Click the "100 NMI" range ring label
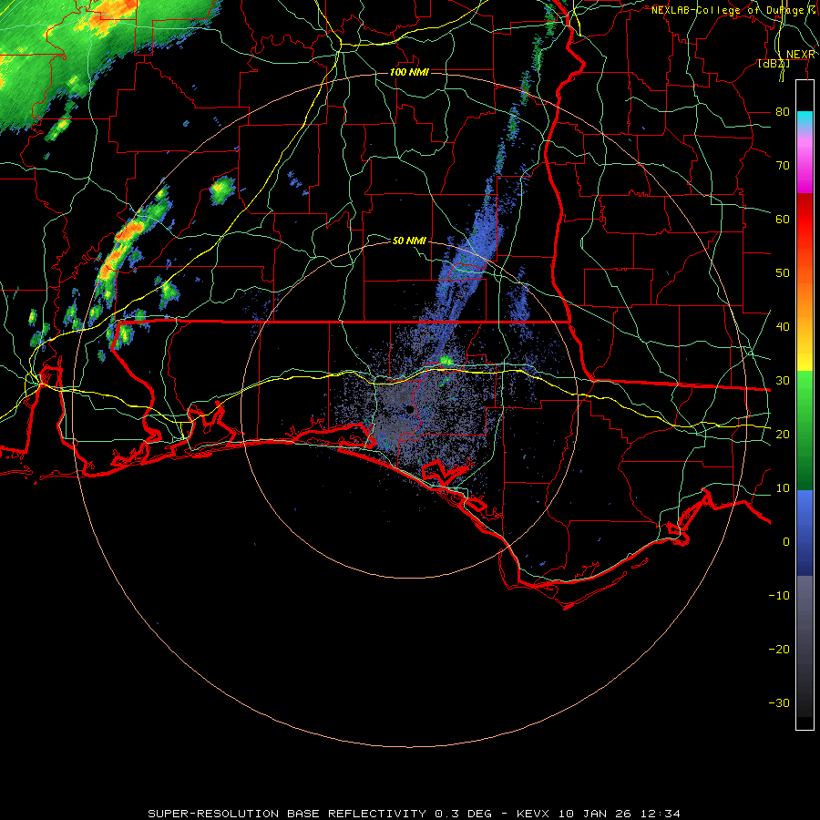The height and width of the screenshot is (820, 820). [409, 72]
